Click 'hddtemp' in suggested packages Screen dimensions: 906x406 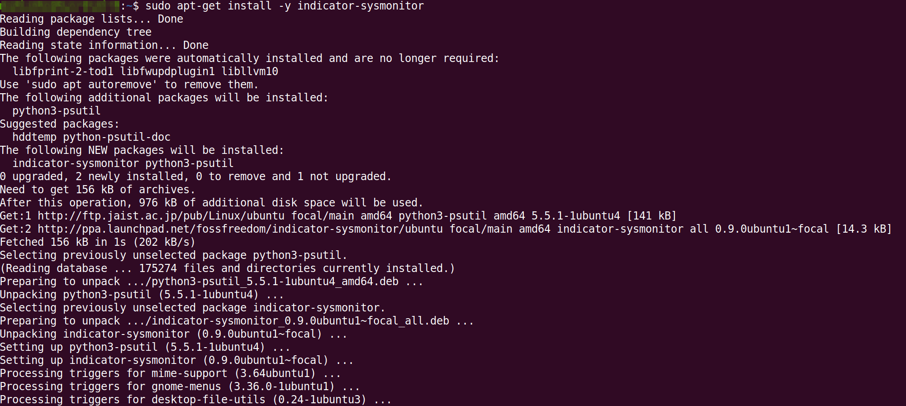click(34, 137)
